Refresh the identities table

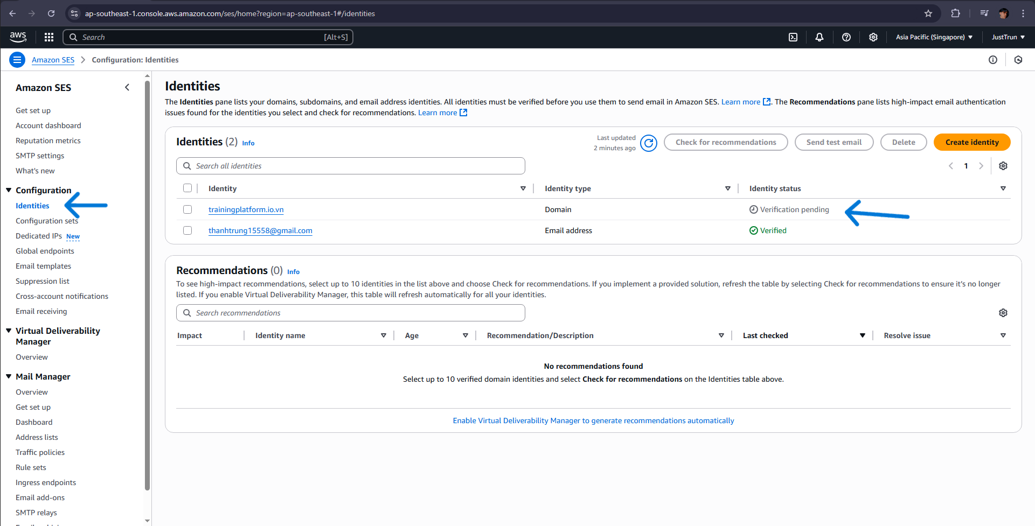(649, 143)
